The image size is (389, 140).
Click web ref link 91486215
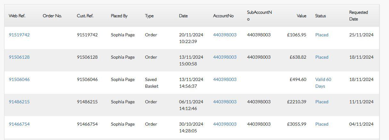click(x=19, y=102)
